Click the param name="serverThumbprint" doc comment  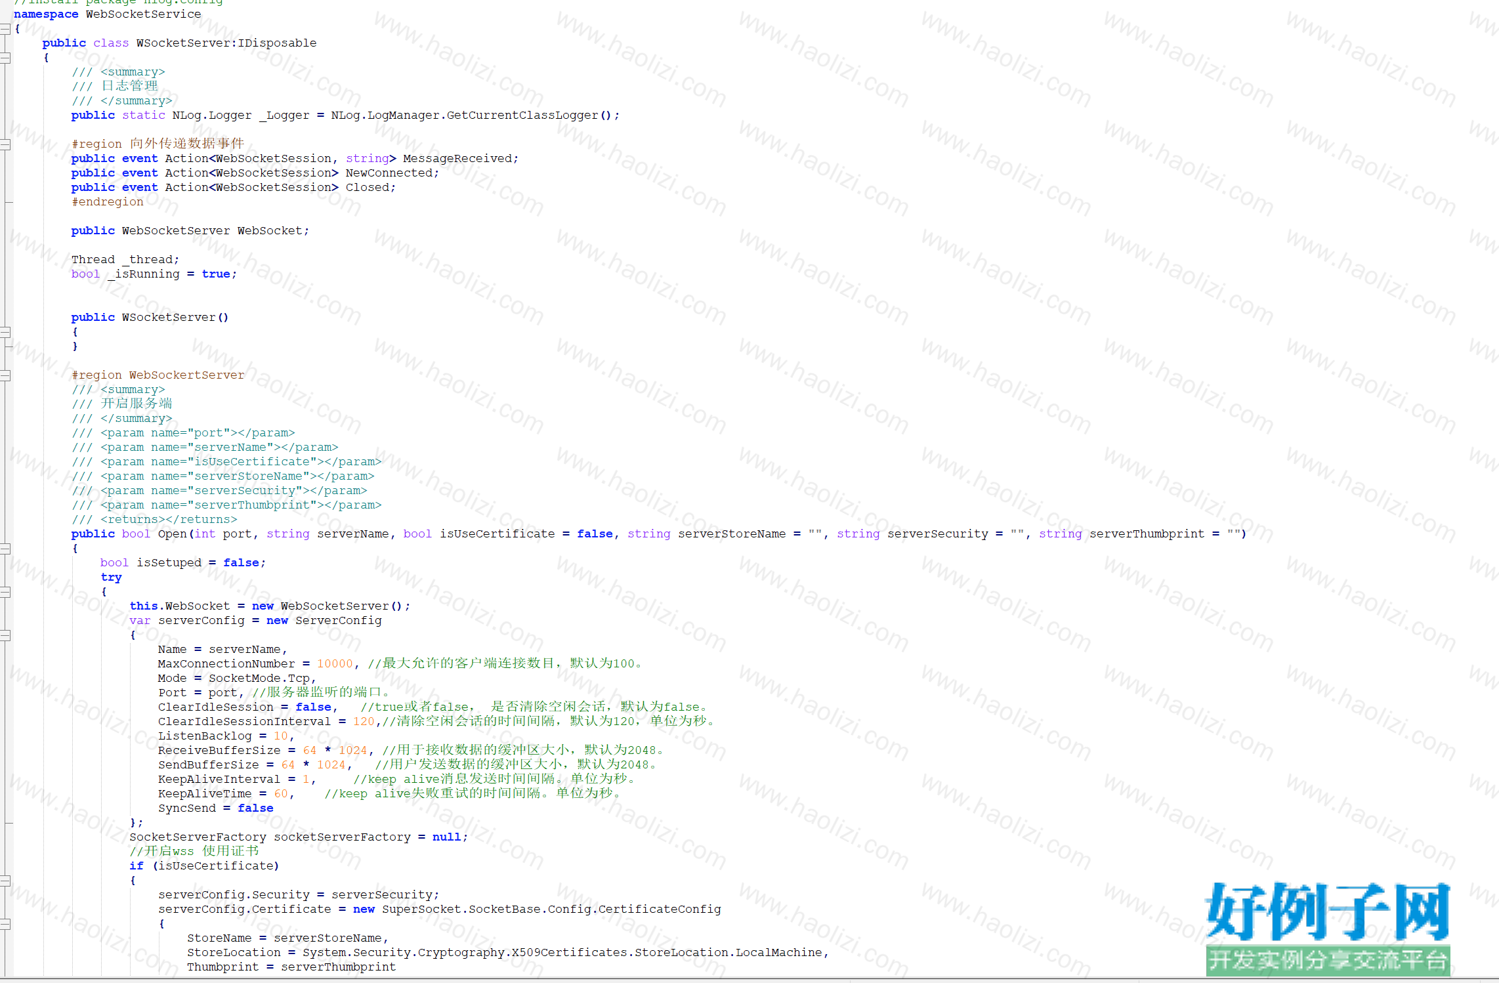click(x=226, y=505)
